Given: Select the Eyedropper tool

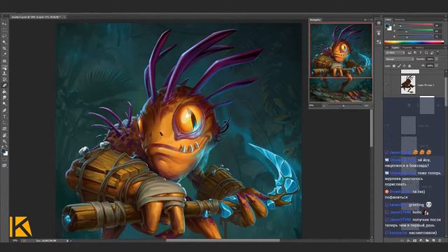Looking at the screenshot, I should 4,55.
